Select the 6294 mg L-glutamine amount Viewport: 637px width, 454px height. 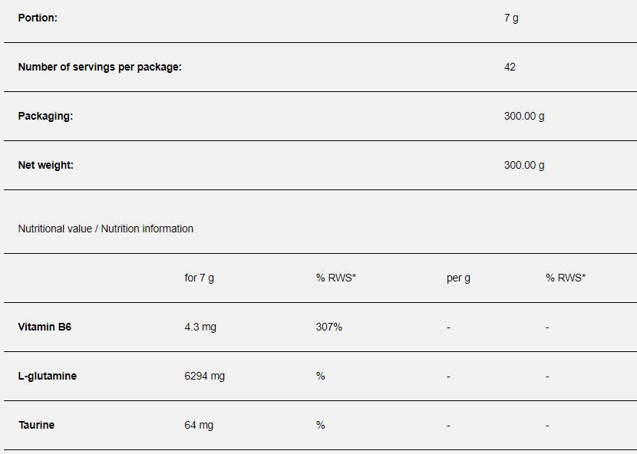(x=205, y=376)
